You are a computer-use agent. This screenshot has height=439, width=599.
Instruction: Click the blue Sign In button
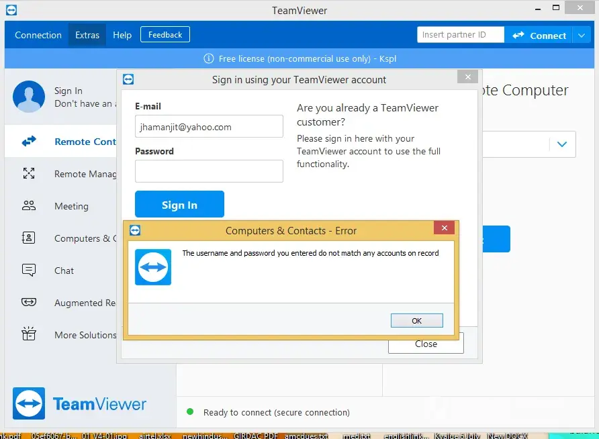(179, 205)
